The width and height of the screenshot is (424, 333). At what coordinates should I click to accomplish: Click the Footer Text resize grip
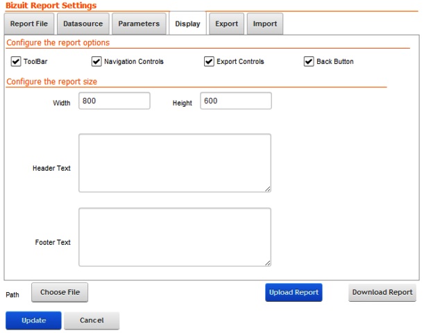pos(268,263)
